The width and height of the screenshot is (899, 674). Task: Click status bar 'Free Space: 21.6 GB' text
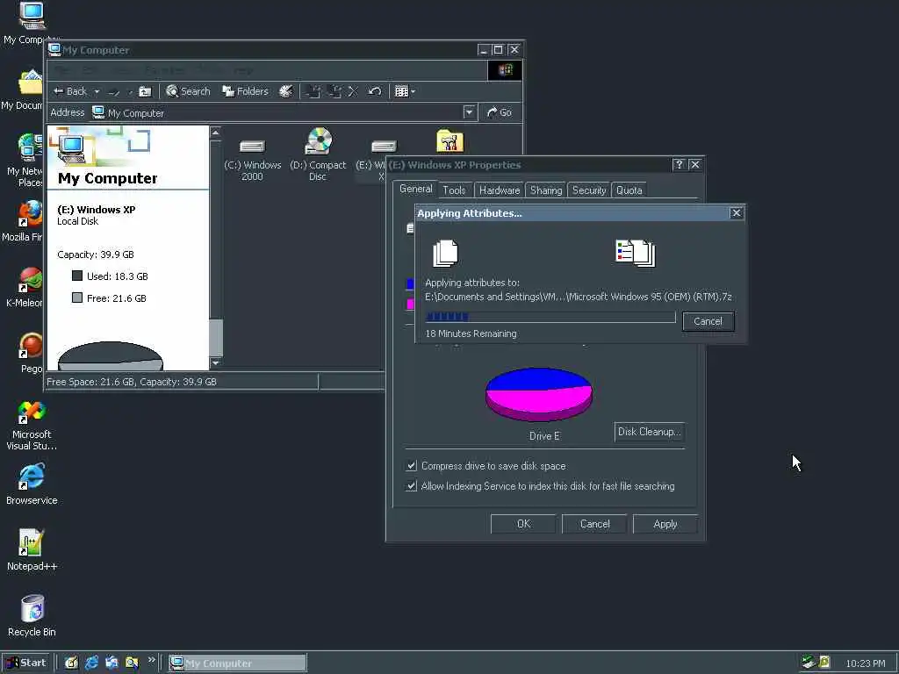point(90,382)
